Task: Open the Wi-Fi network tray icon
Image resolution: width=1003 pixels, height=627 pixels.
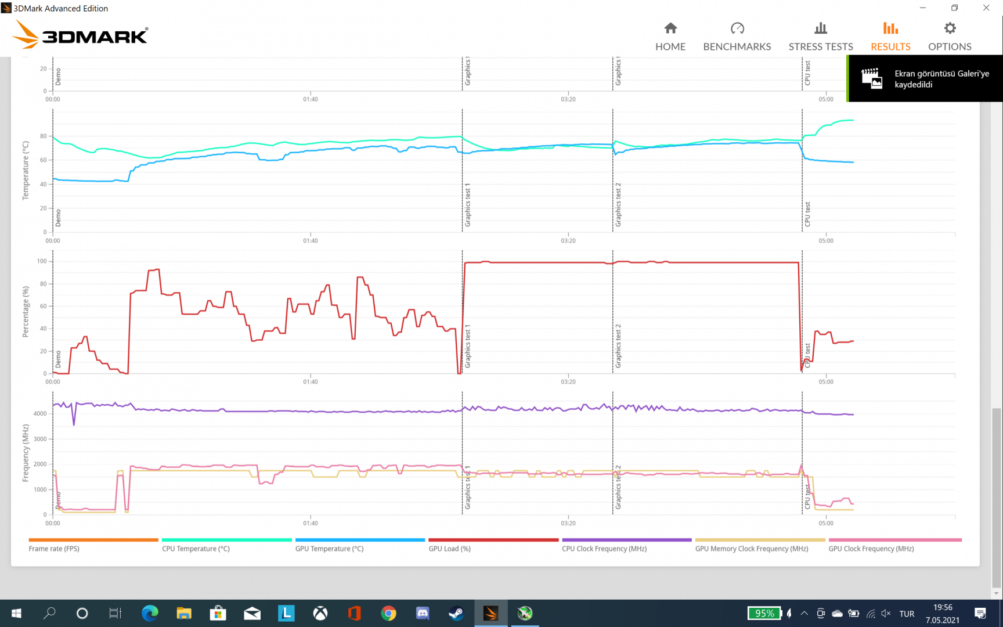Action: click(871, 613)
